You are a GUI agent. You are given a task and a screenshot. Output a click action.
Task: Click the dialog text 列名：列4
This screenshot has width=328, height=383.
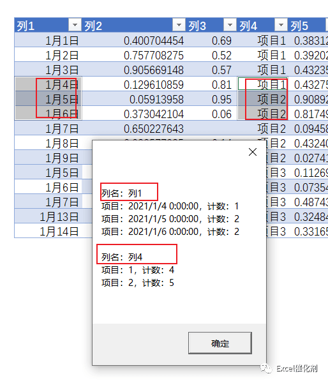(x=122, y=257)
